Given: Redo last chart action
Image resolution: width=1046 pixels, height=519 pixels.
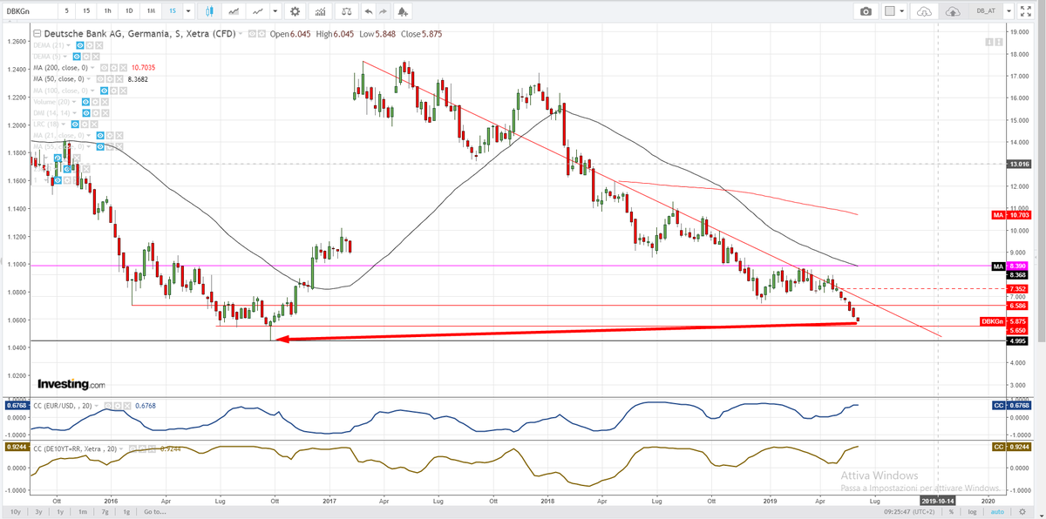Looking at the screenshot, I should click(383, 11).
